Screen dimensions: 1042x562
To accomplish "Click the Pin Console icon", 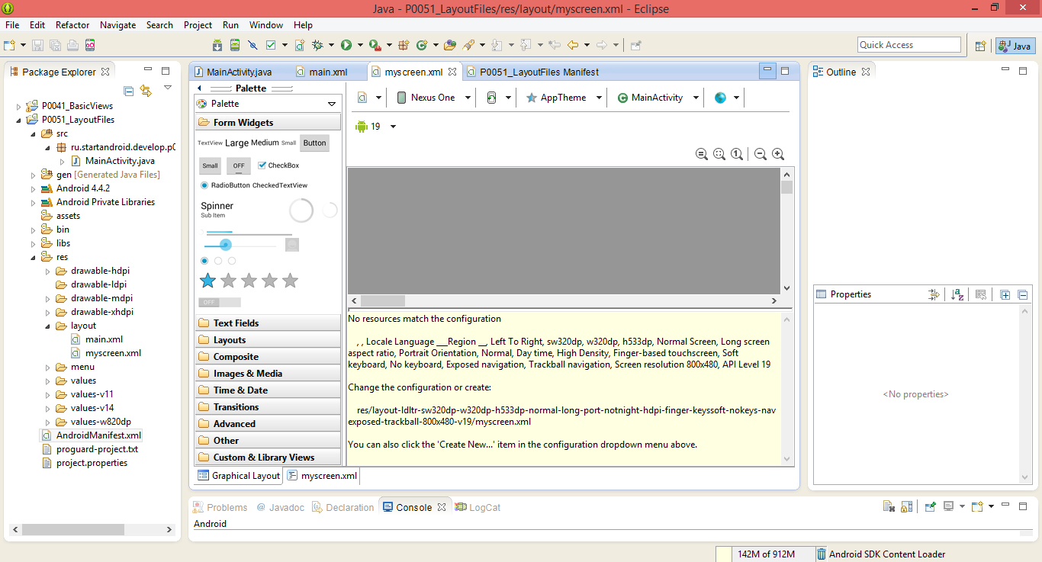I will point(931,506).
